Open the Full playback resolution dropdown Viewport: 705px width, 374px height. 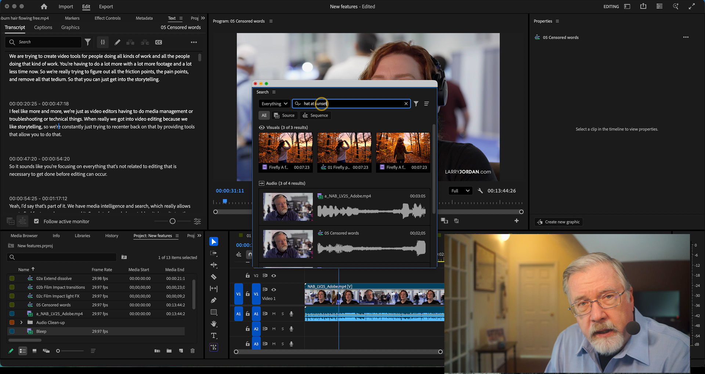pos(460,191)
